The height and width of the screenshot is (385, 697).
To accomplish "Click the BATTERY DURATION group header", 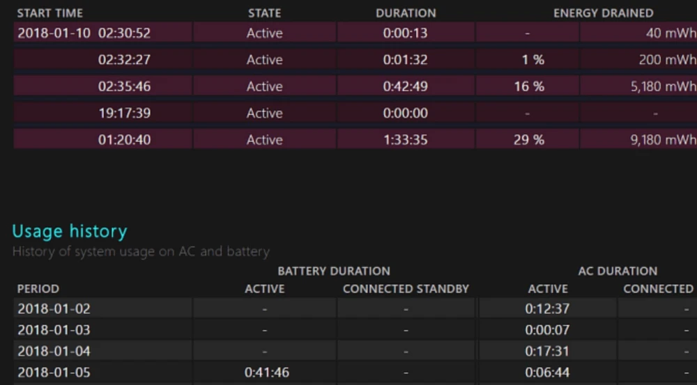I will (334, 271).
